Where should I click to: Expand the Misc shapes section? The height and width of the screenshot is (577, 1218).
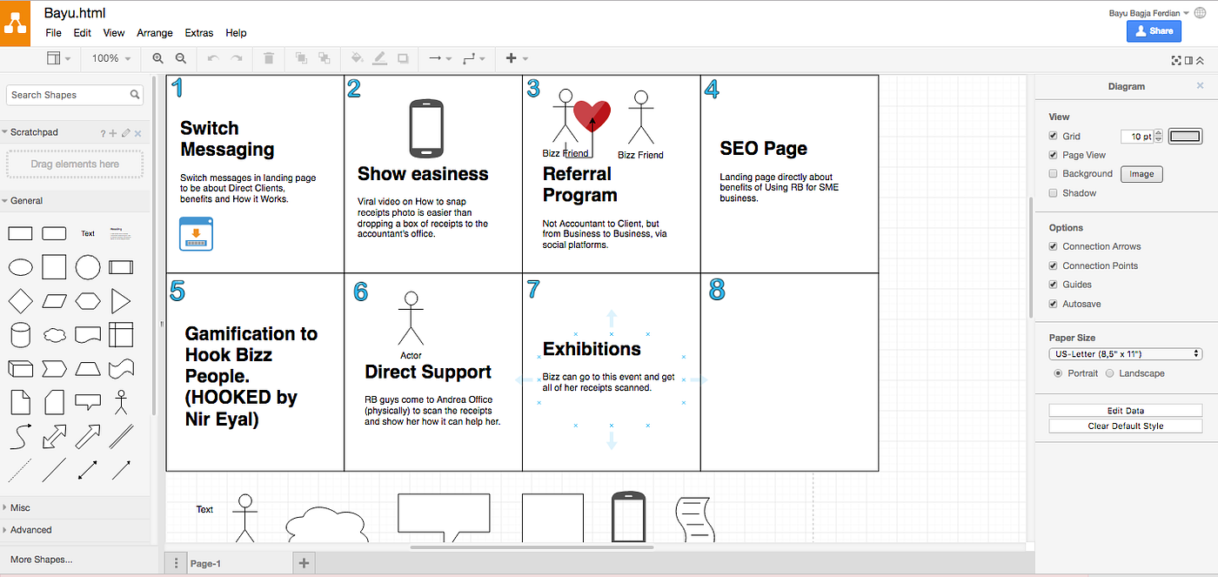point(75,507)
